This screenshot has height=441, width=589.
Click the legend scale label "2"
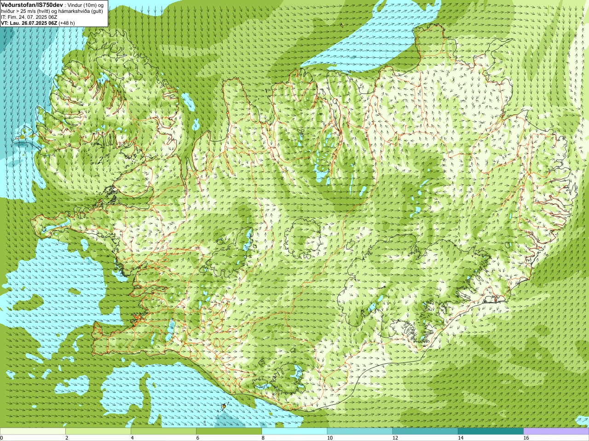tap(67, 438)
